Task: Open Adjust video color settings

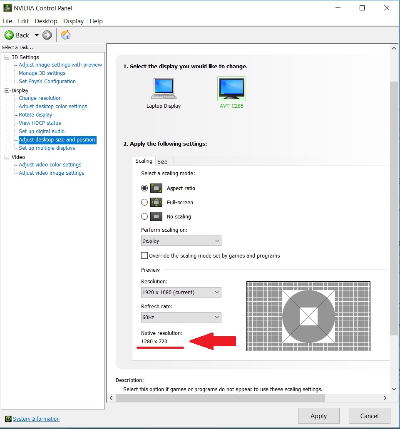Action: point(50,165)
